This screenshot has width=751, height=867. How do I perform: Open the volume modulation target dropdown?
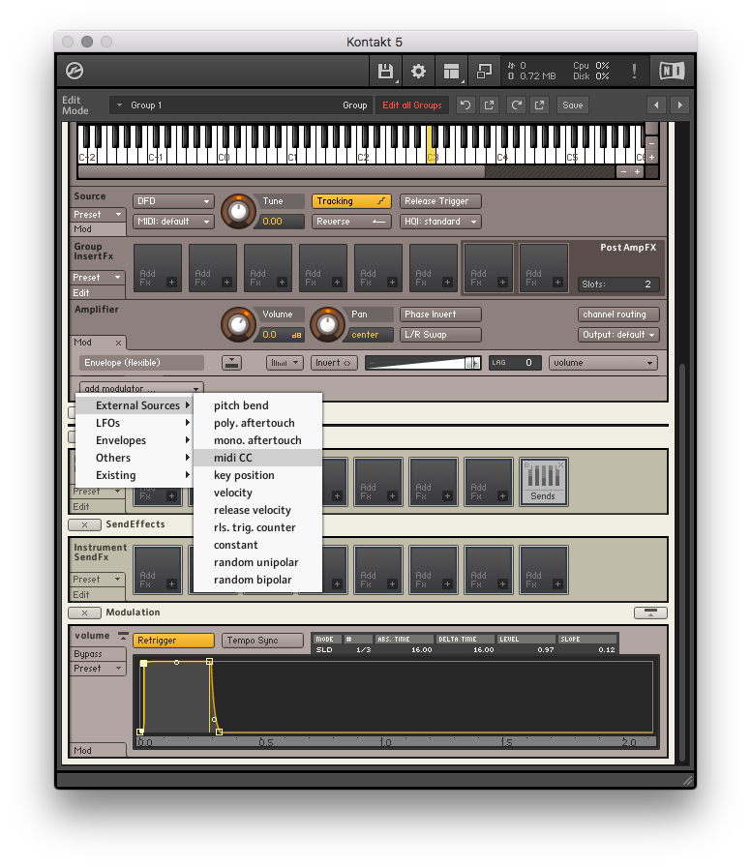click(603, 363)
